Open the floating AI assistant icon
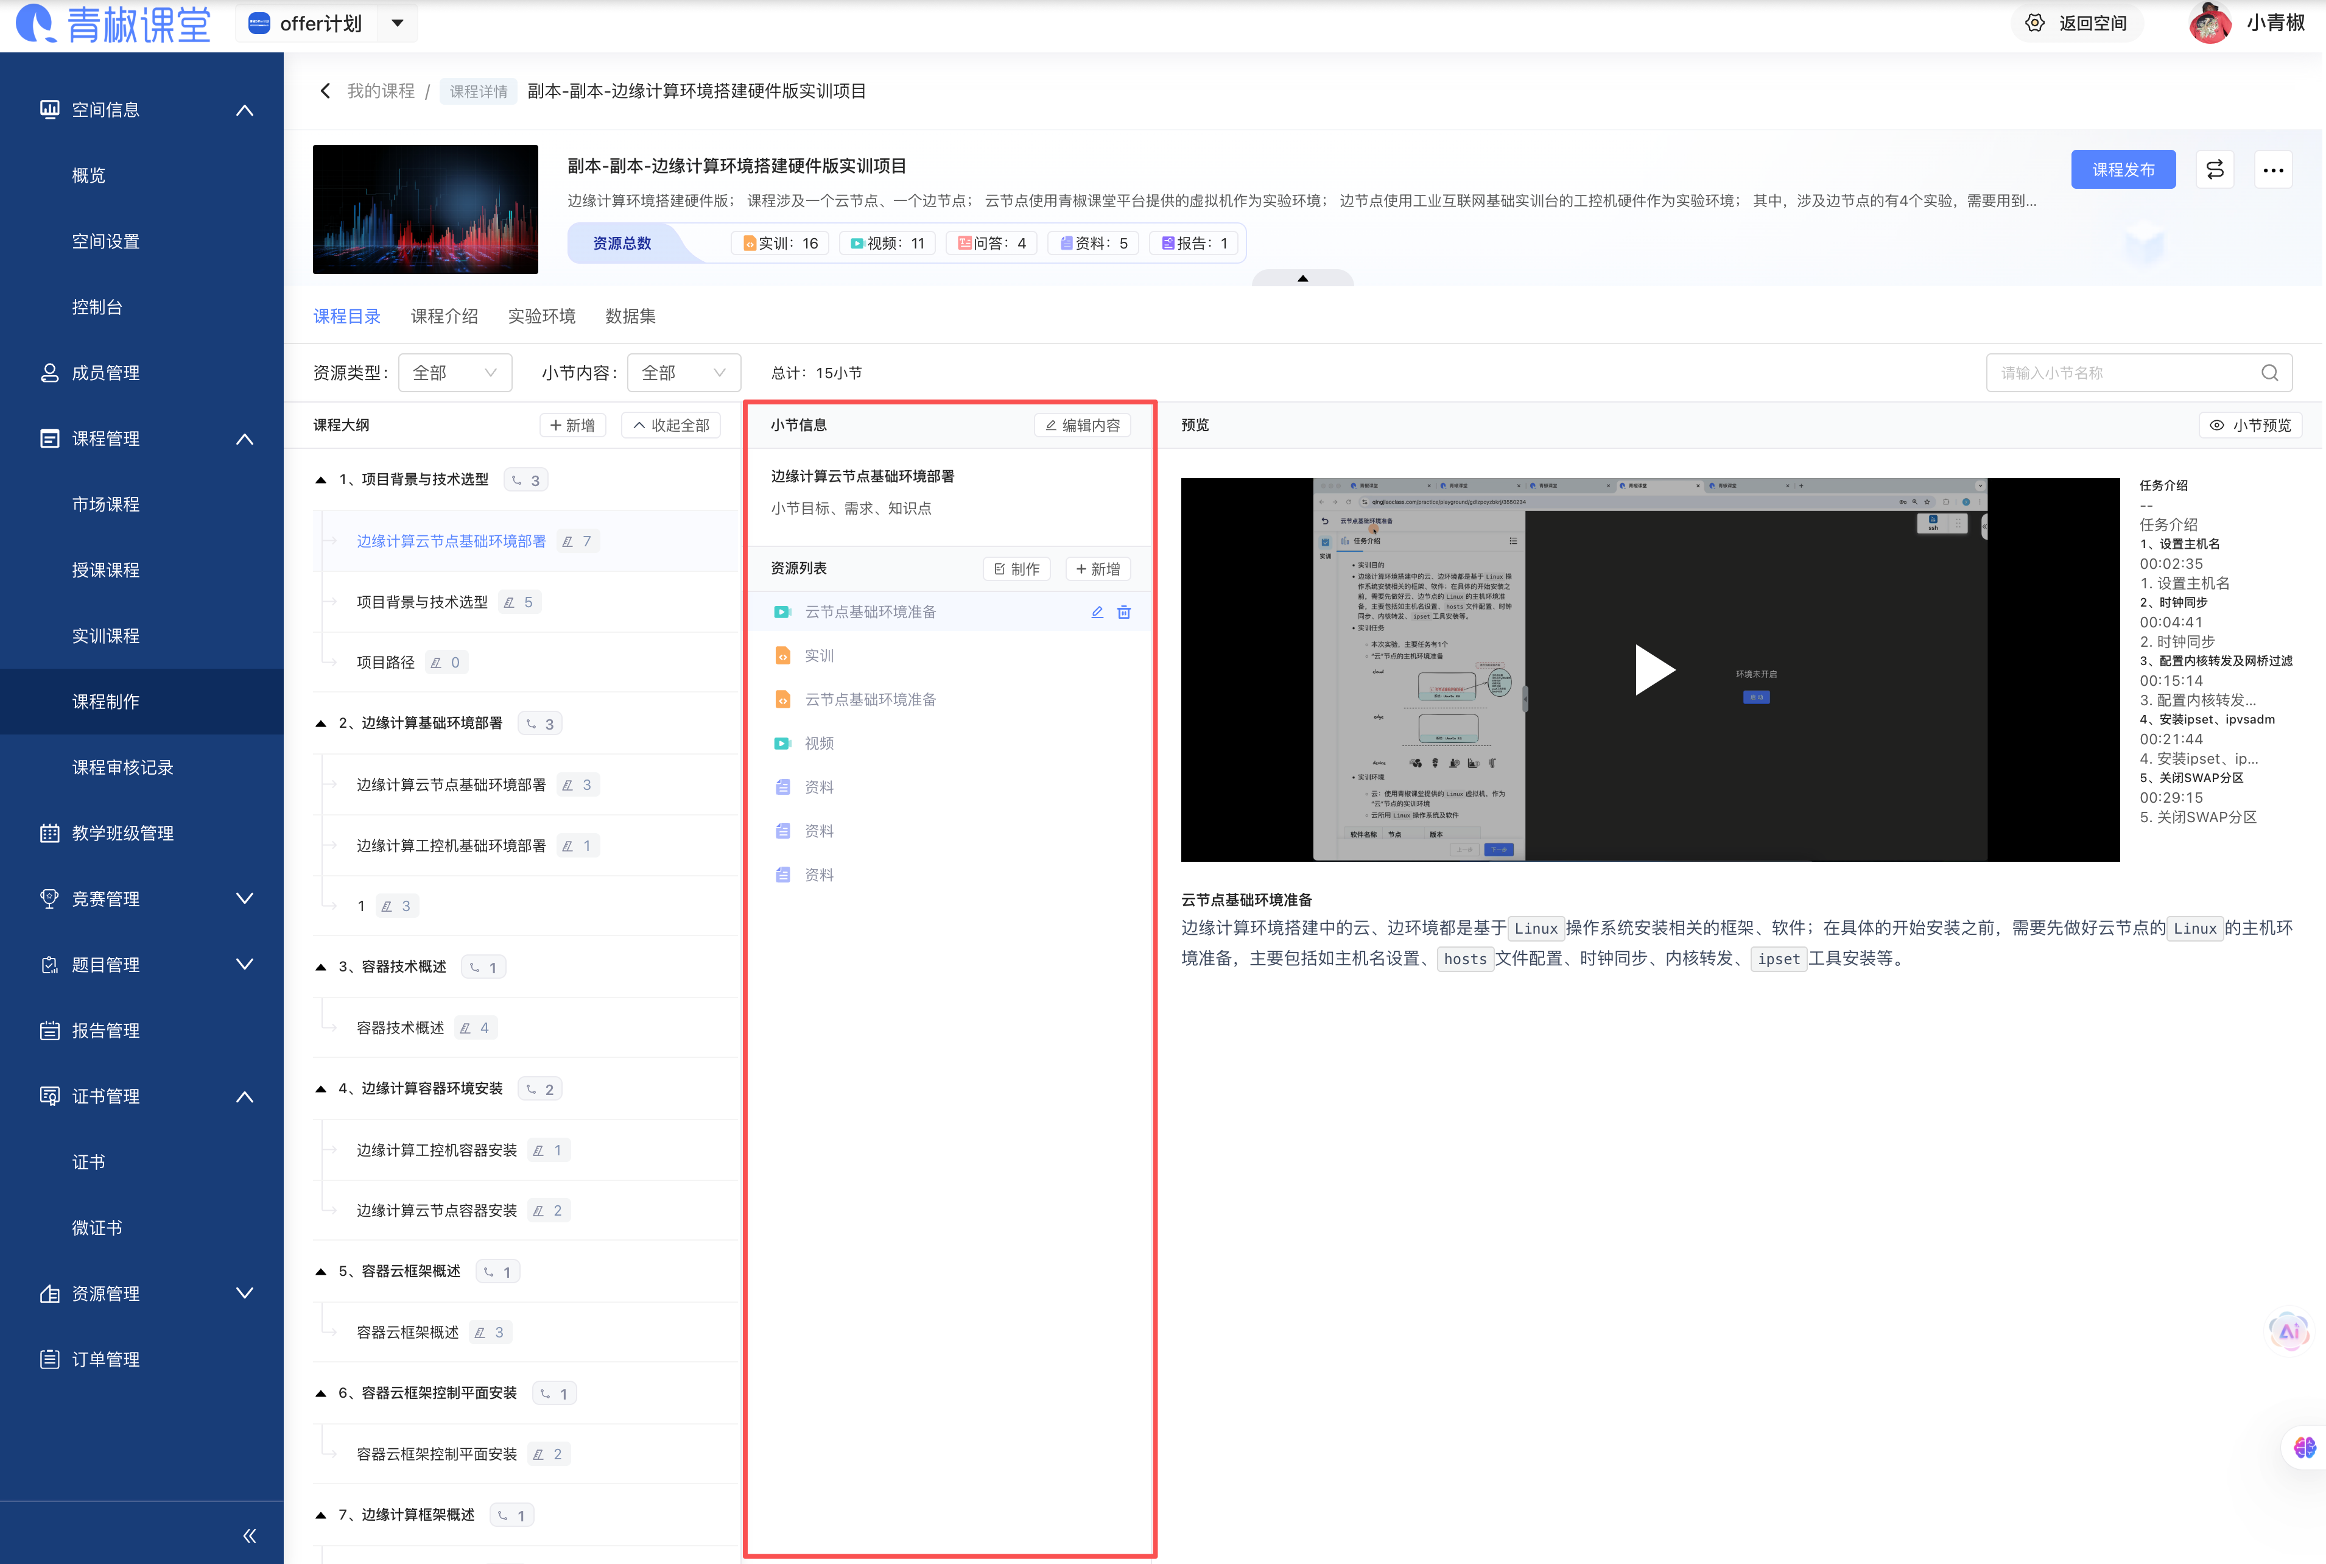This screenshot has width=2326, height=1564. coord(2289,1331)
